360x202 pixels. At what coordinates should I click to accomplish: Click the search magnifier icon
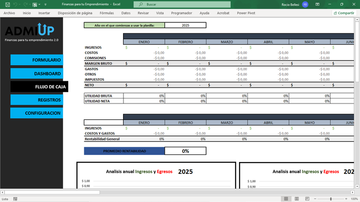pos(141,4)
